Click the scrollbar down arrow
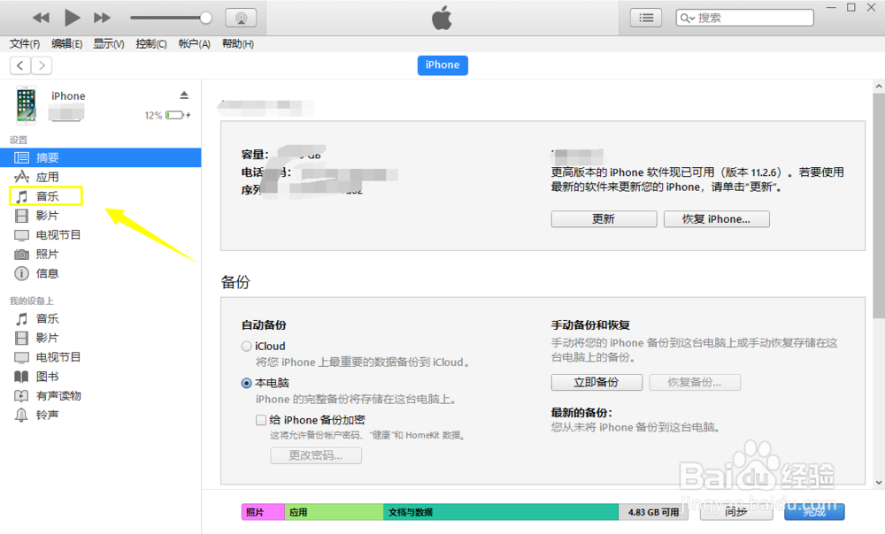Image resolution: width=885 pixels, height=534 pixels. click(879, 483)
